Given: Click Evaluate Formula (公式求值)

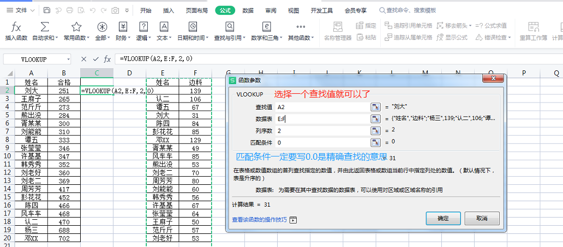Looking at the screenshot, I should [491, 26].
